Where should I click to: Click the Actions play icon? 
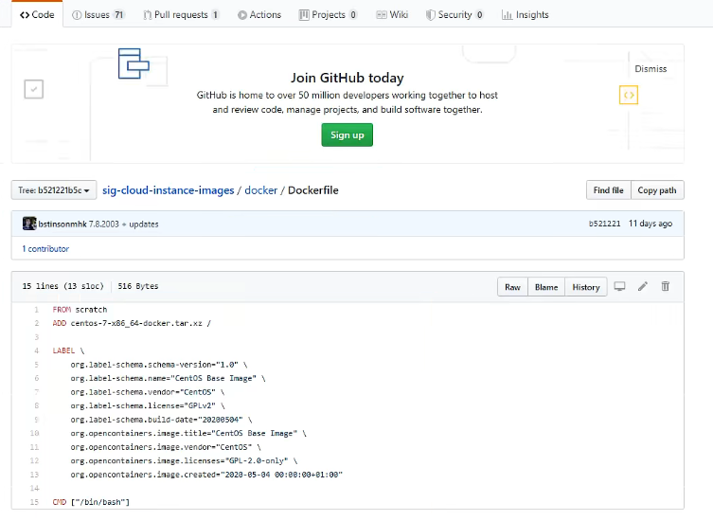(x=242, y=15)
